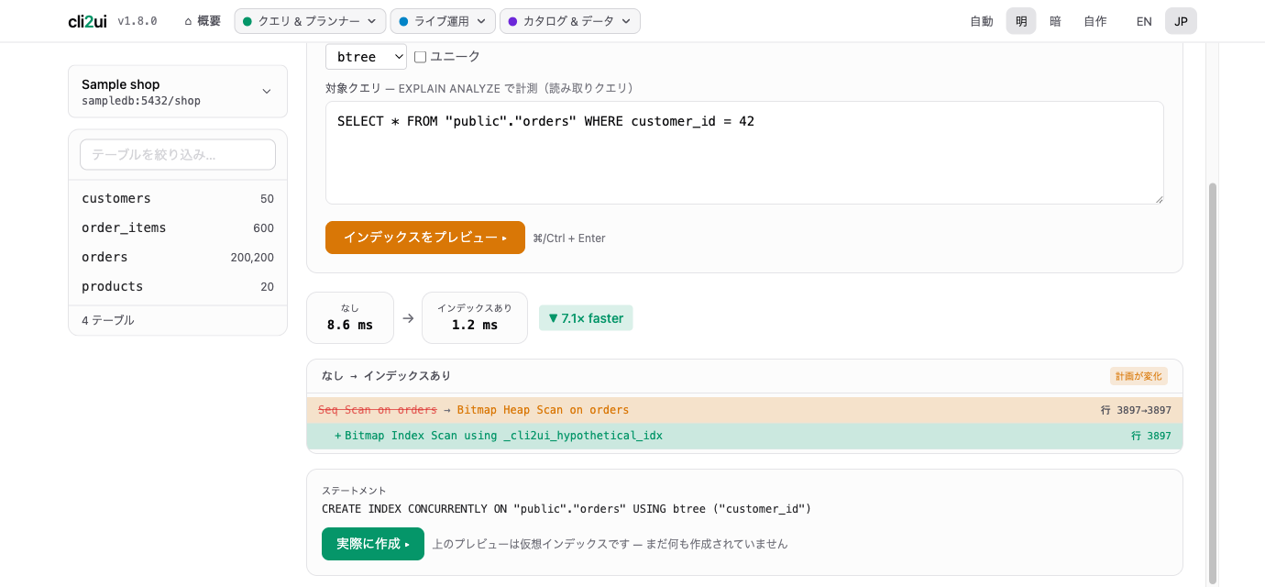Click the CREATE INDEX CONCURRENTLY statement text
Viewport: 1265px width, 587px height.
coord(566,509)
